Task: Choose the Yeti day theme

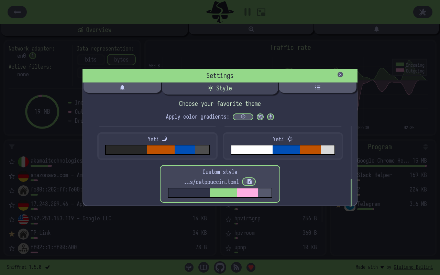Action: tap(283, 146)
